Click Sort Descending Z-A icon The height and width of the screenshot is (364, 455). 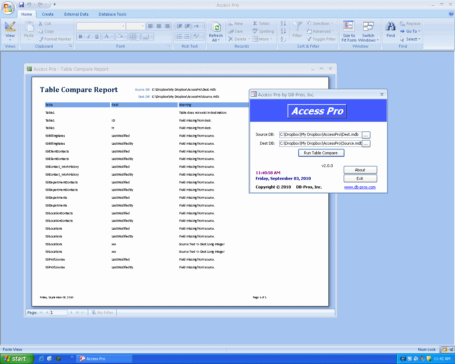click(x=283, y=31)
